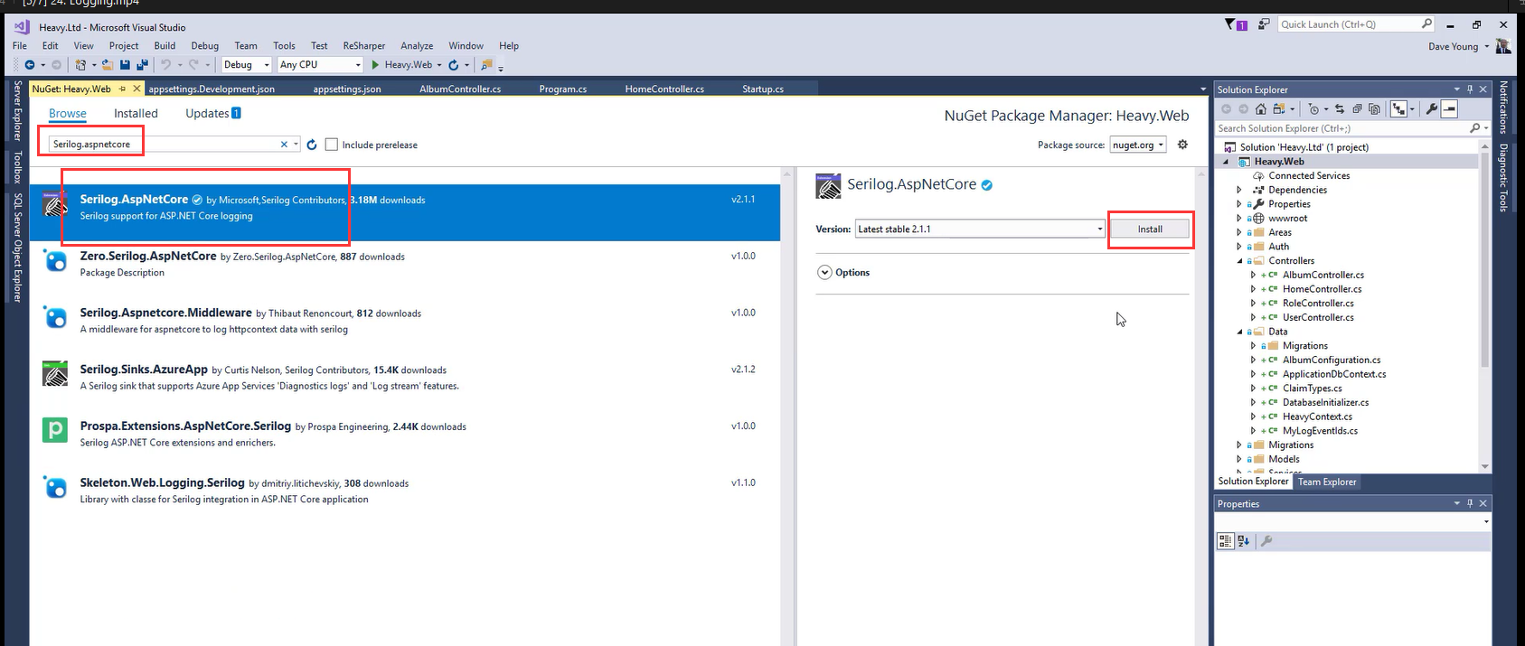The height and width of the screenshot is (646, 1525).
Task: Open the Debug configuration dropdown
Action: point(246,65)
